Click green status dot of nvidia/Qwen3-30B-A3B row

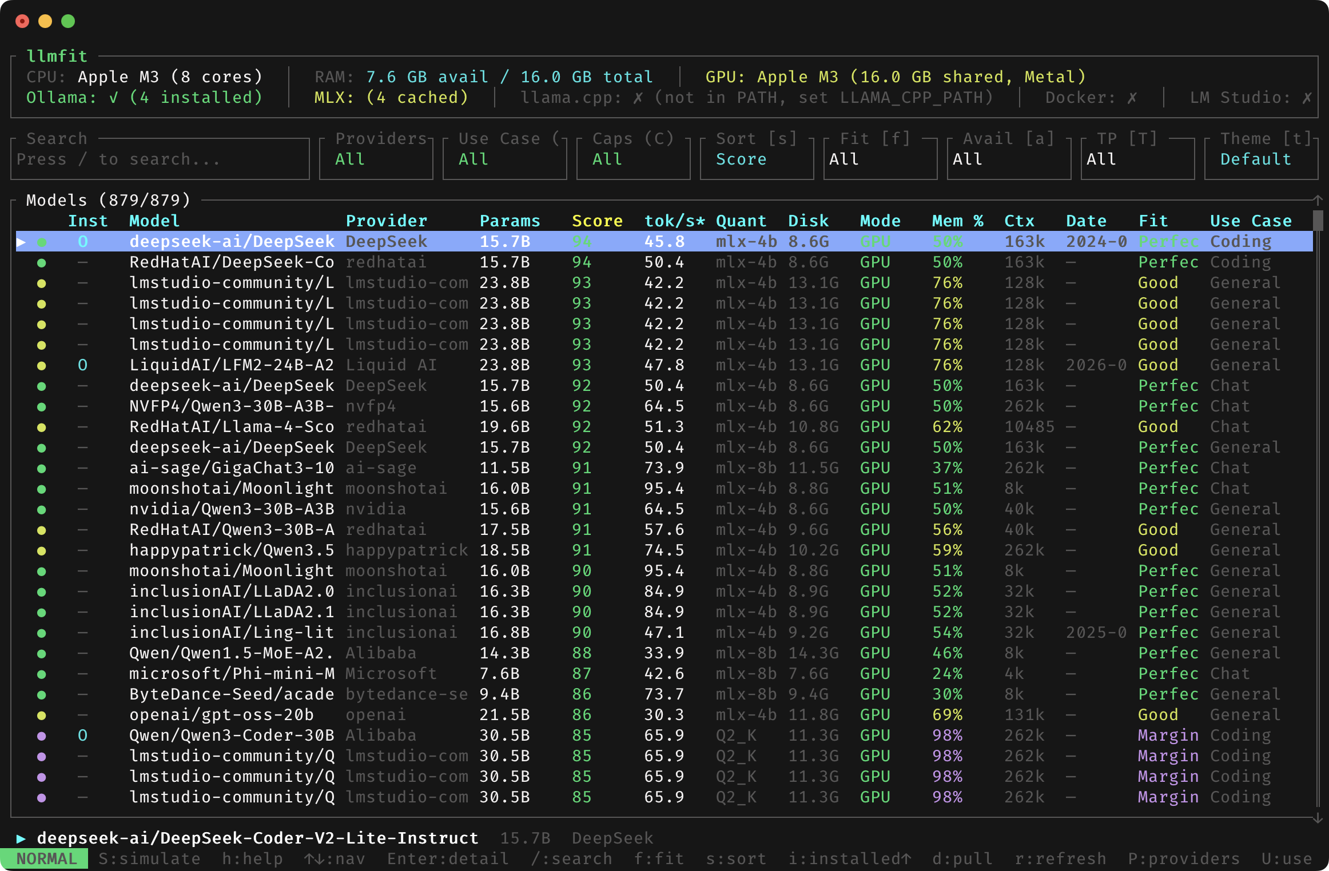point(42,510)
